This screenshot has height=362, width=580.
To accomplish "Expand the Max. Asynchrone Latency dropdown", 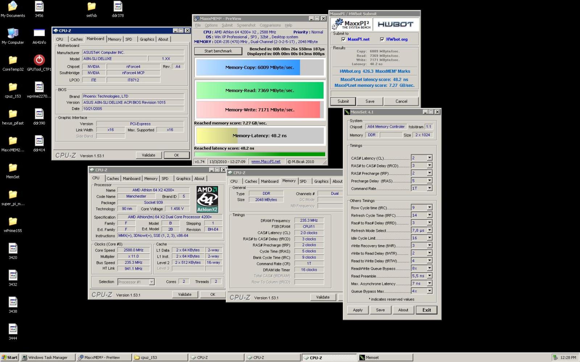I will click(430, 283).
